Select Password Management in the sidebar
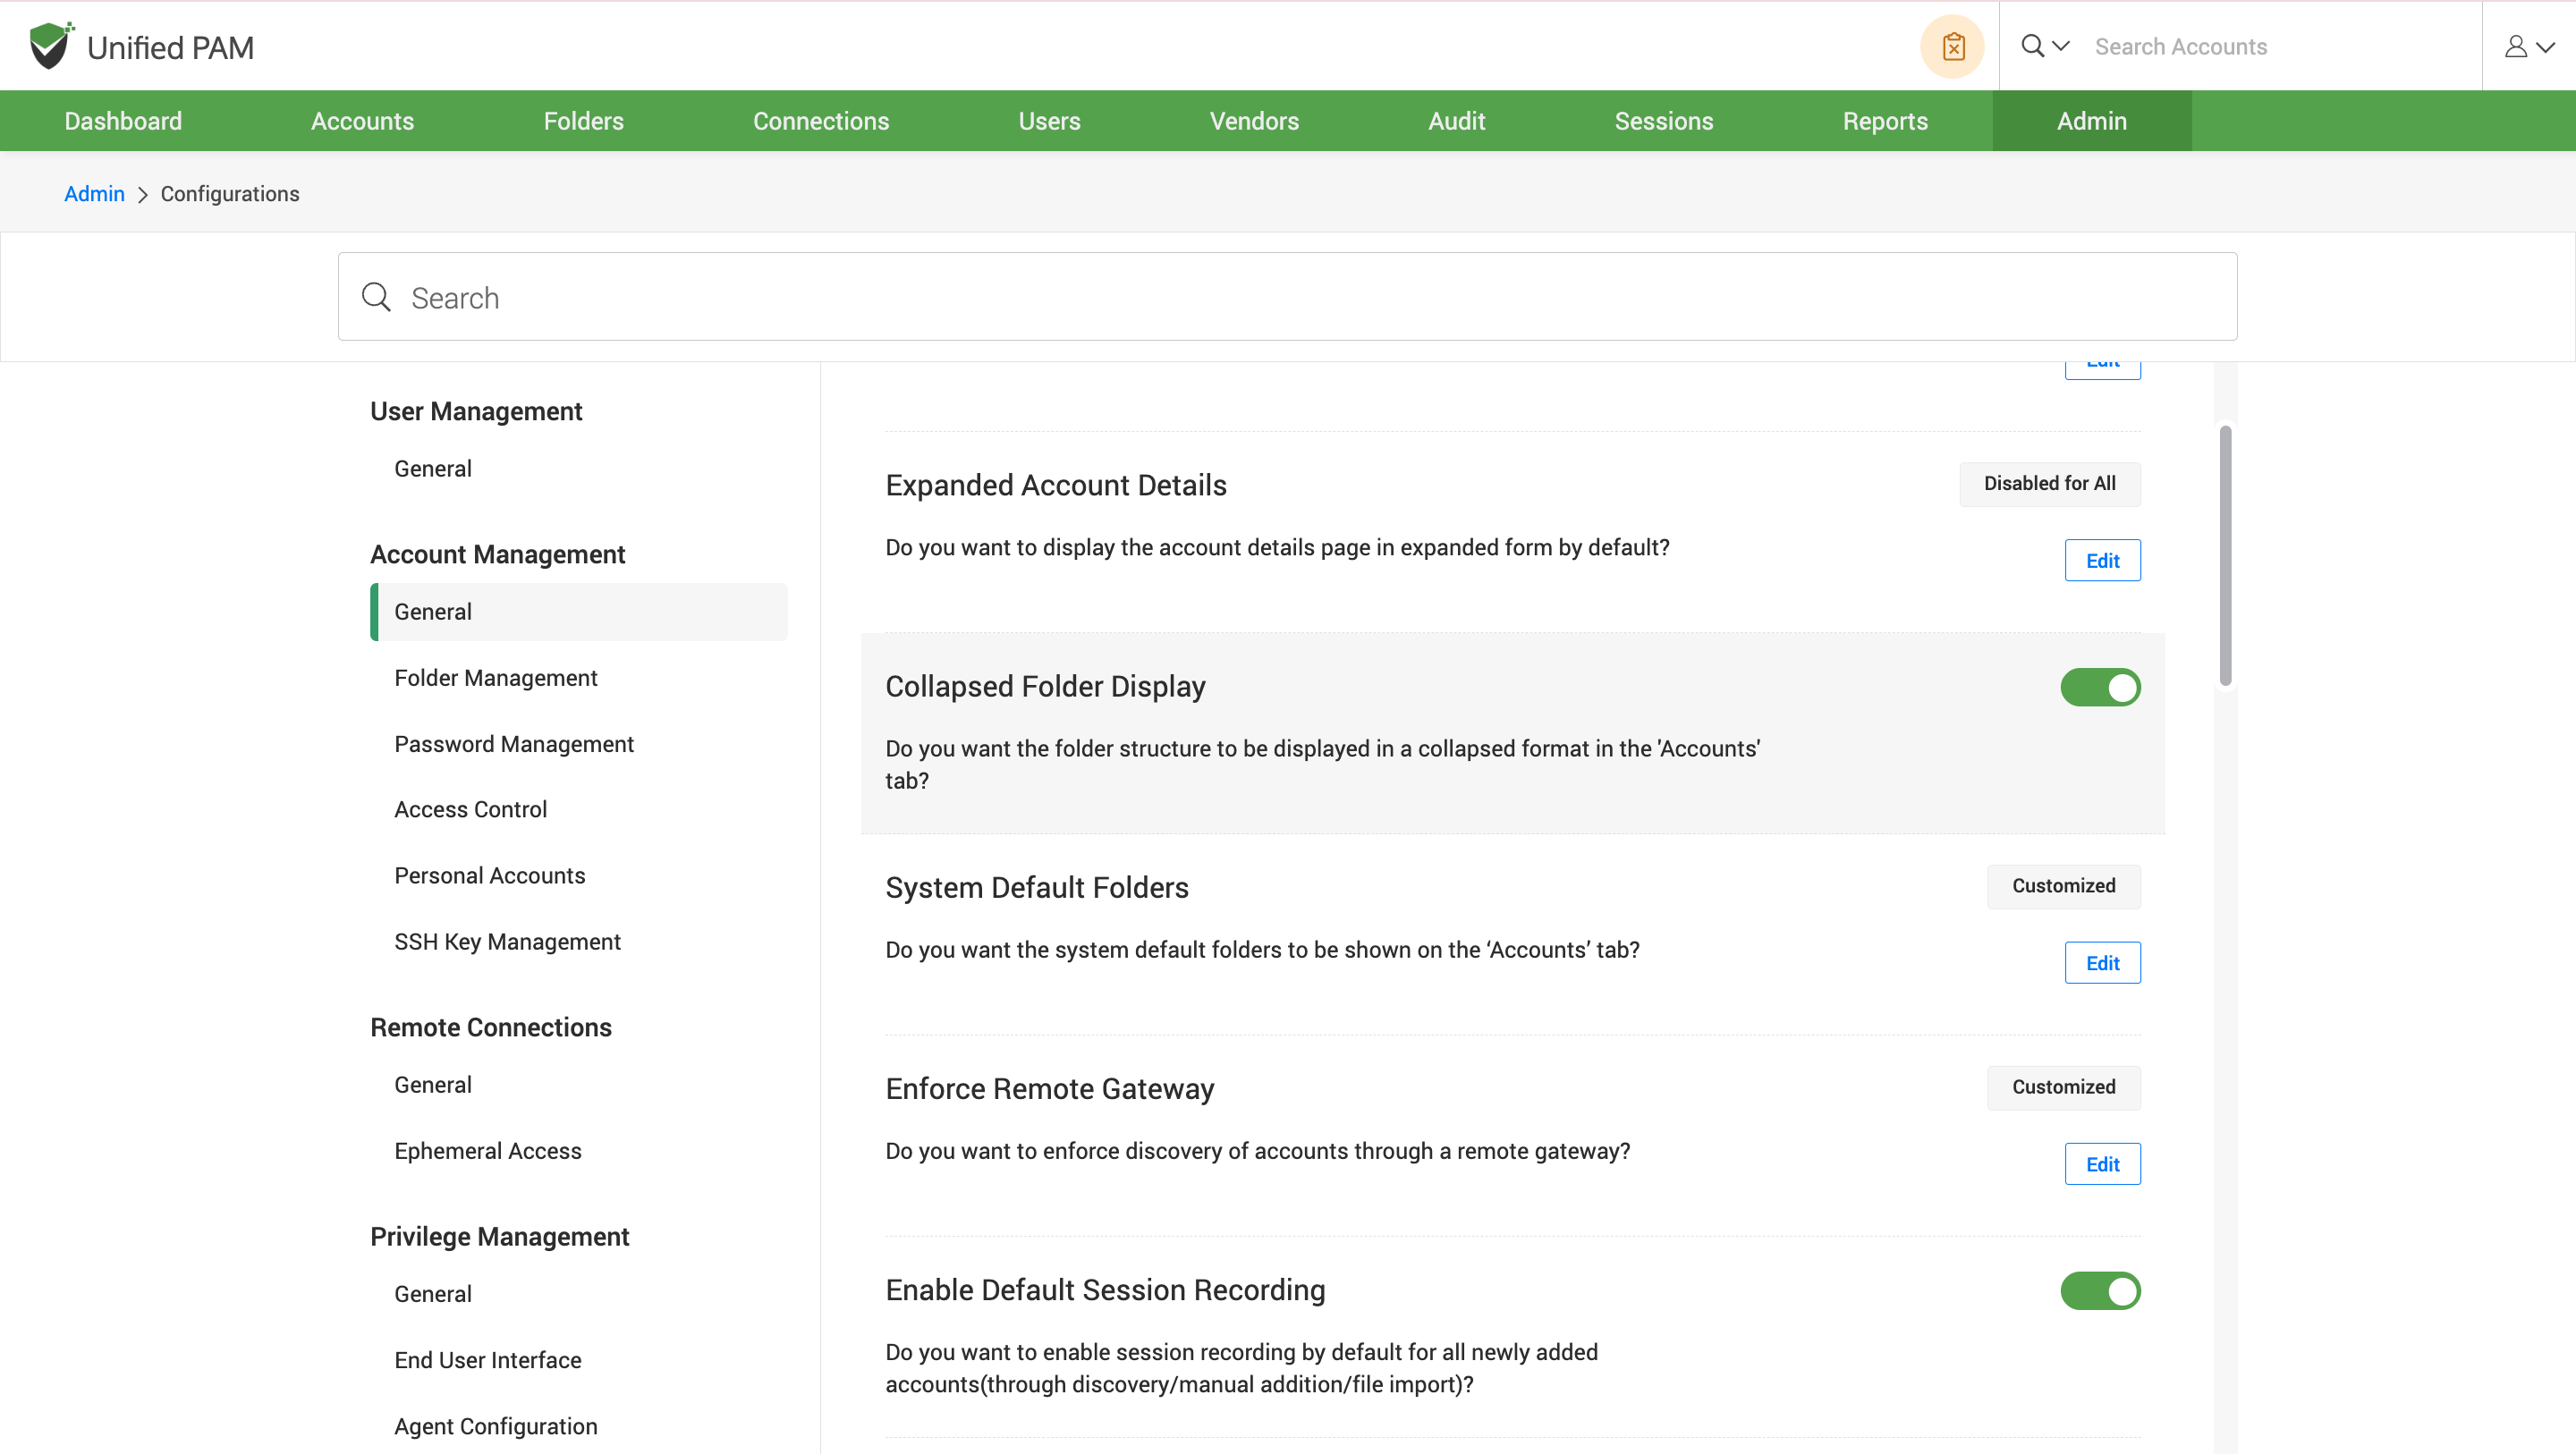Image resolution: width=2576 pixels, height=1454 pixels. tap(513, 744)
